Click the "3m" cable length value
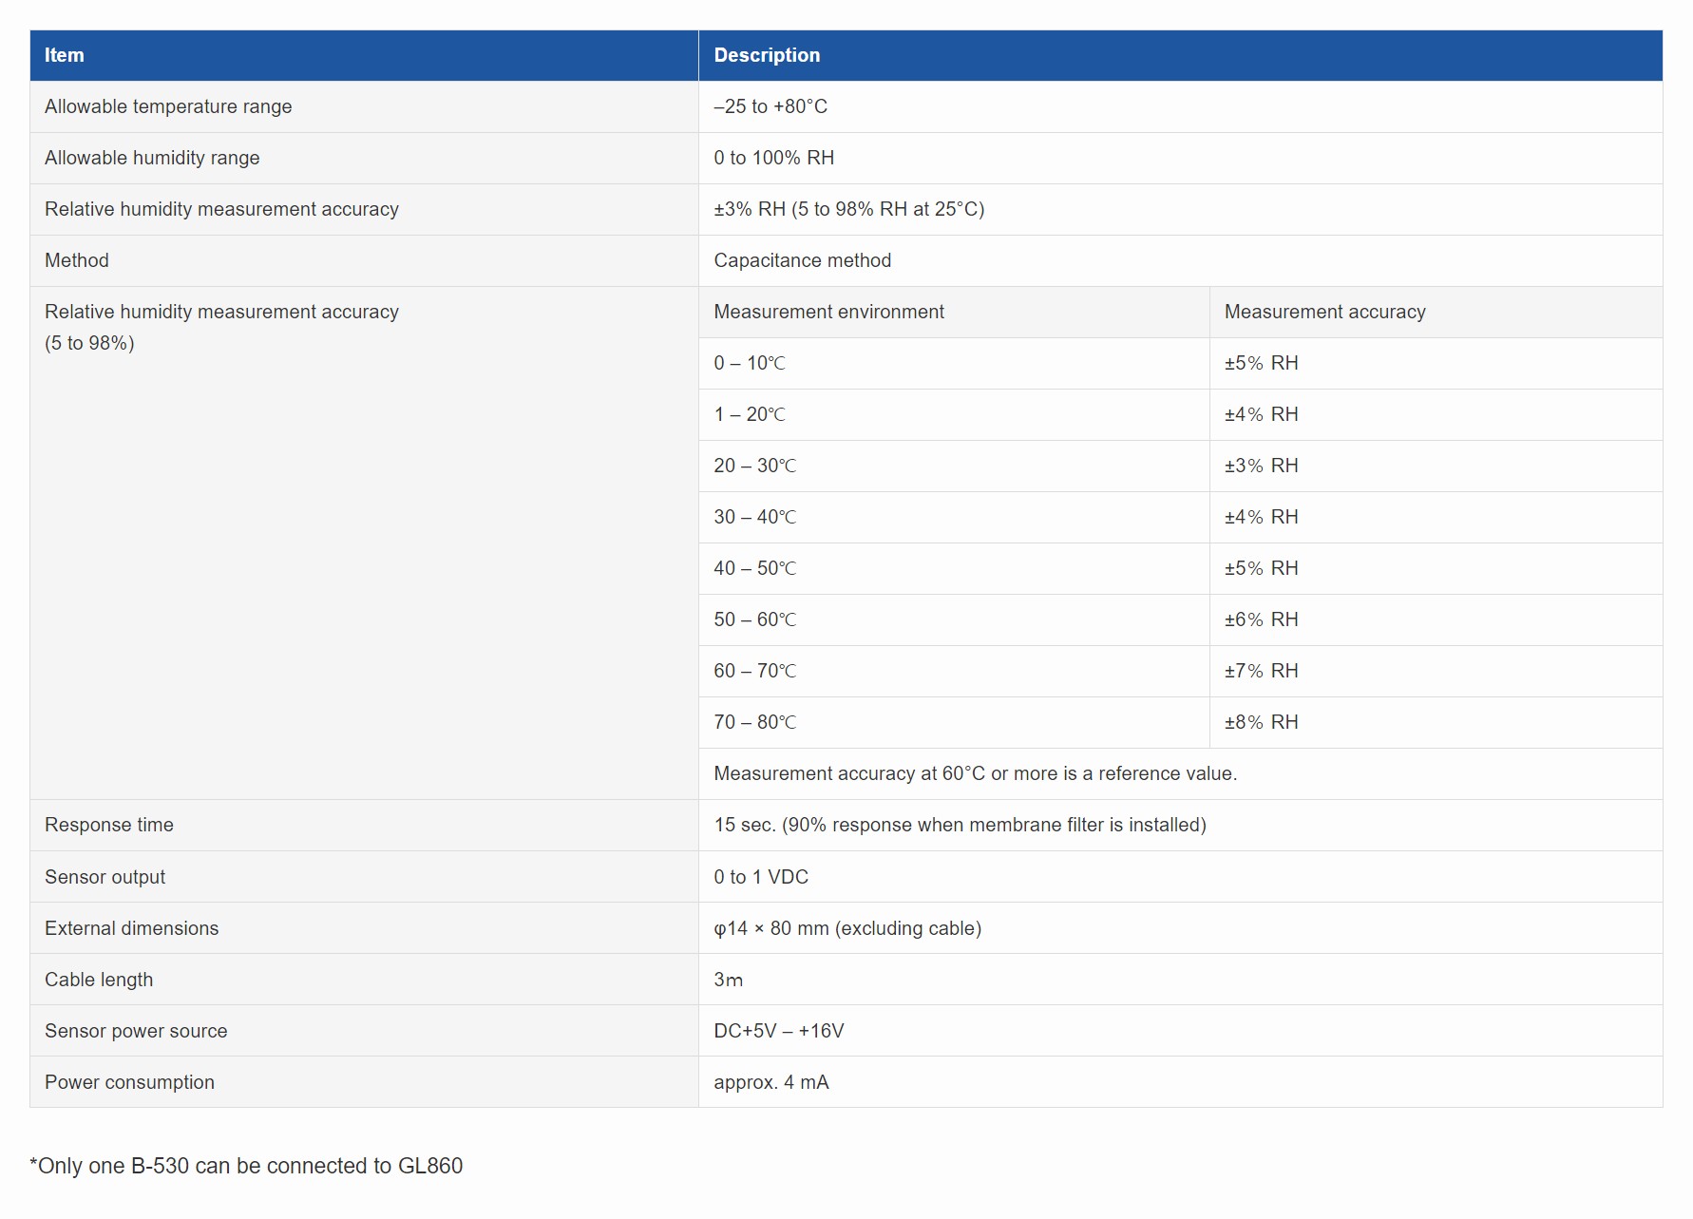Viewport: 1693px width, 1219px height. 729,980
